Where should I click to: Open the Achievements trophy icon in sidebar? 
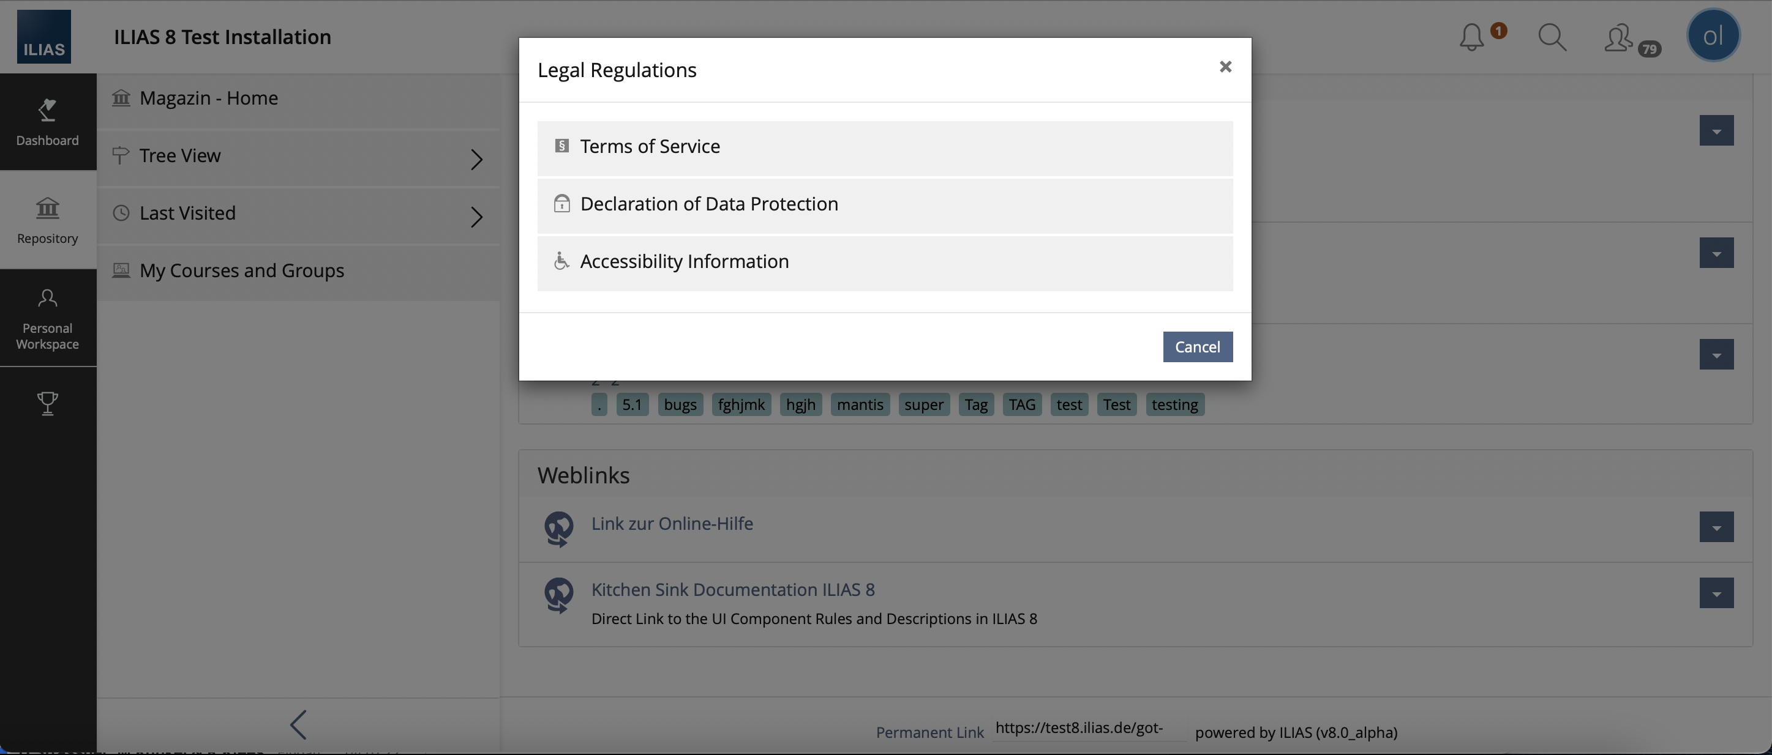pos(48,404)
